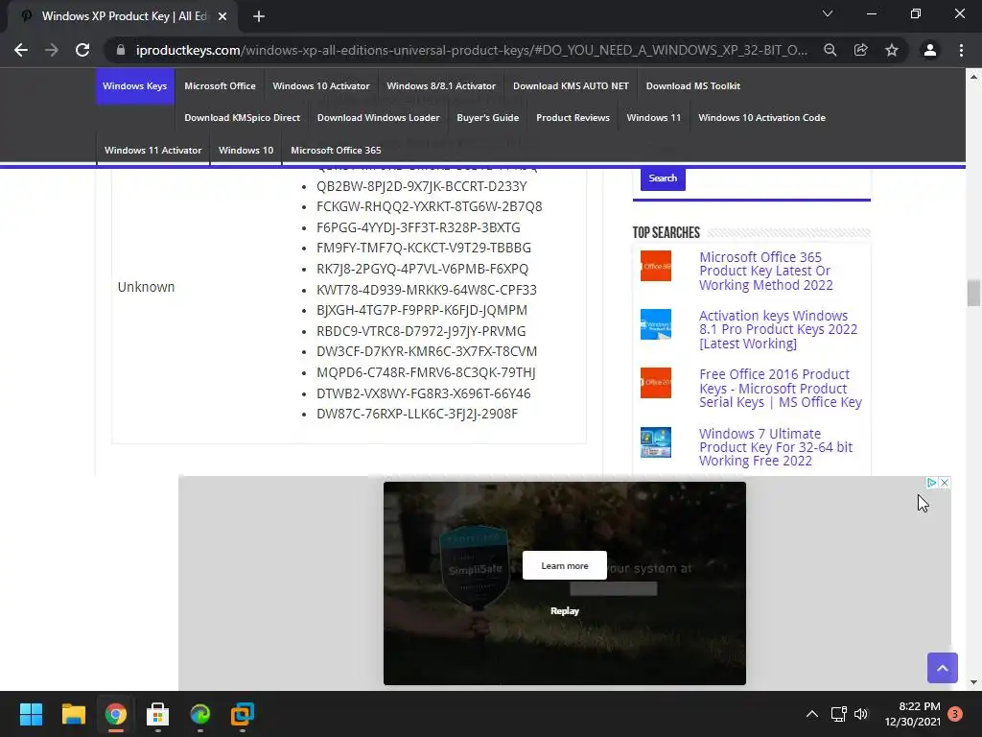The width and height of the screenshot is (982, 737).
Task: Open Microsoft Office 365 Product Key link
Action: [766, 271]
